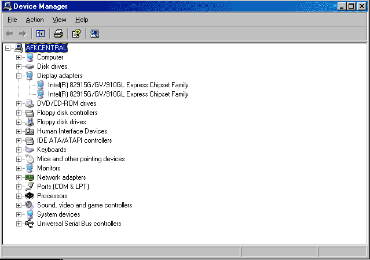Expand the Keyboards node

(x=19, y=150)
